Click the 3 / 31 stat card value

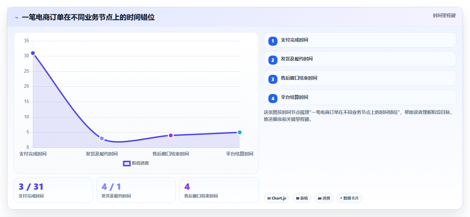point(31,187)
